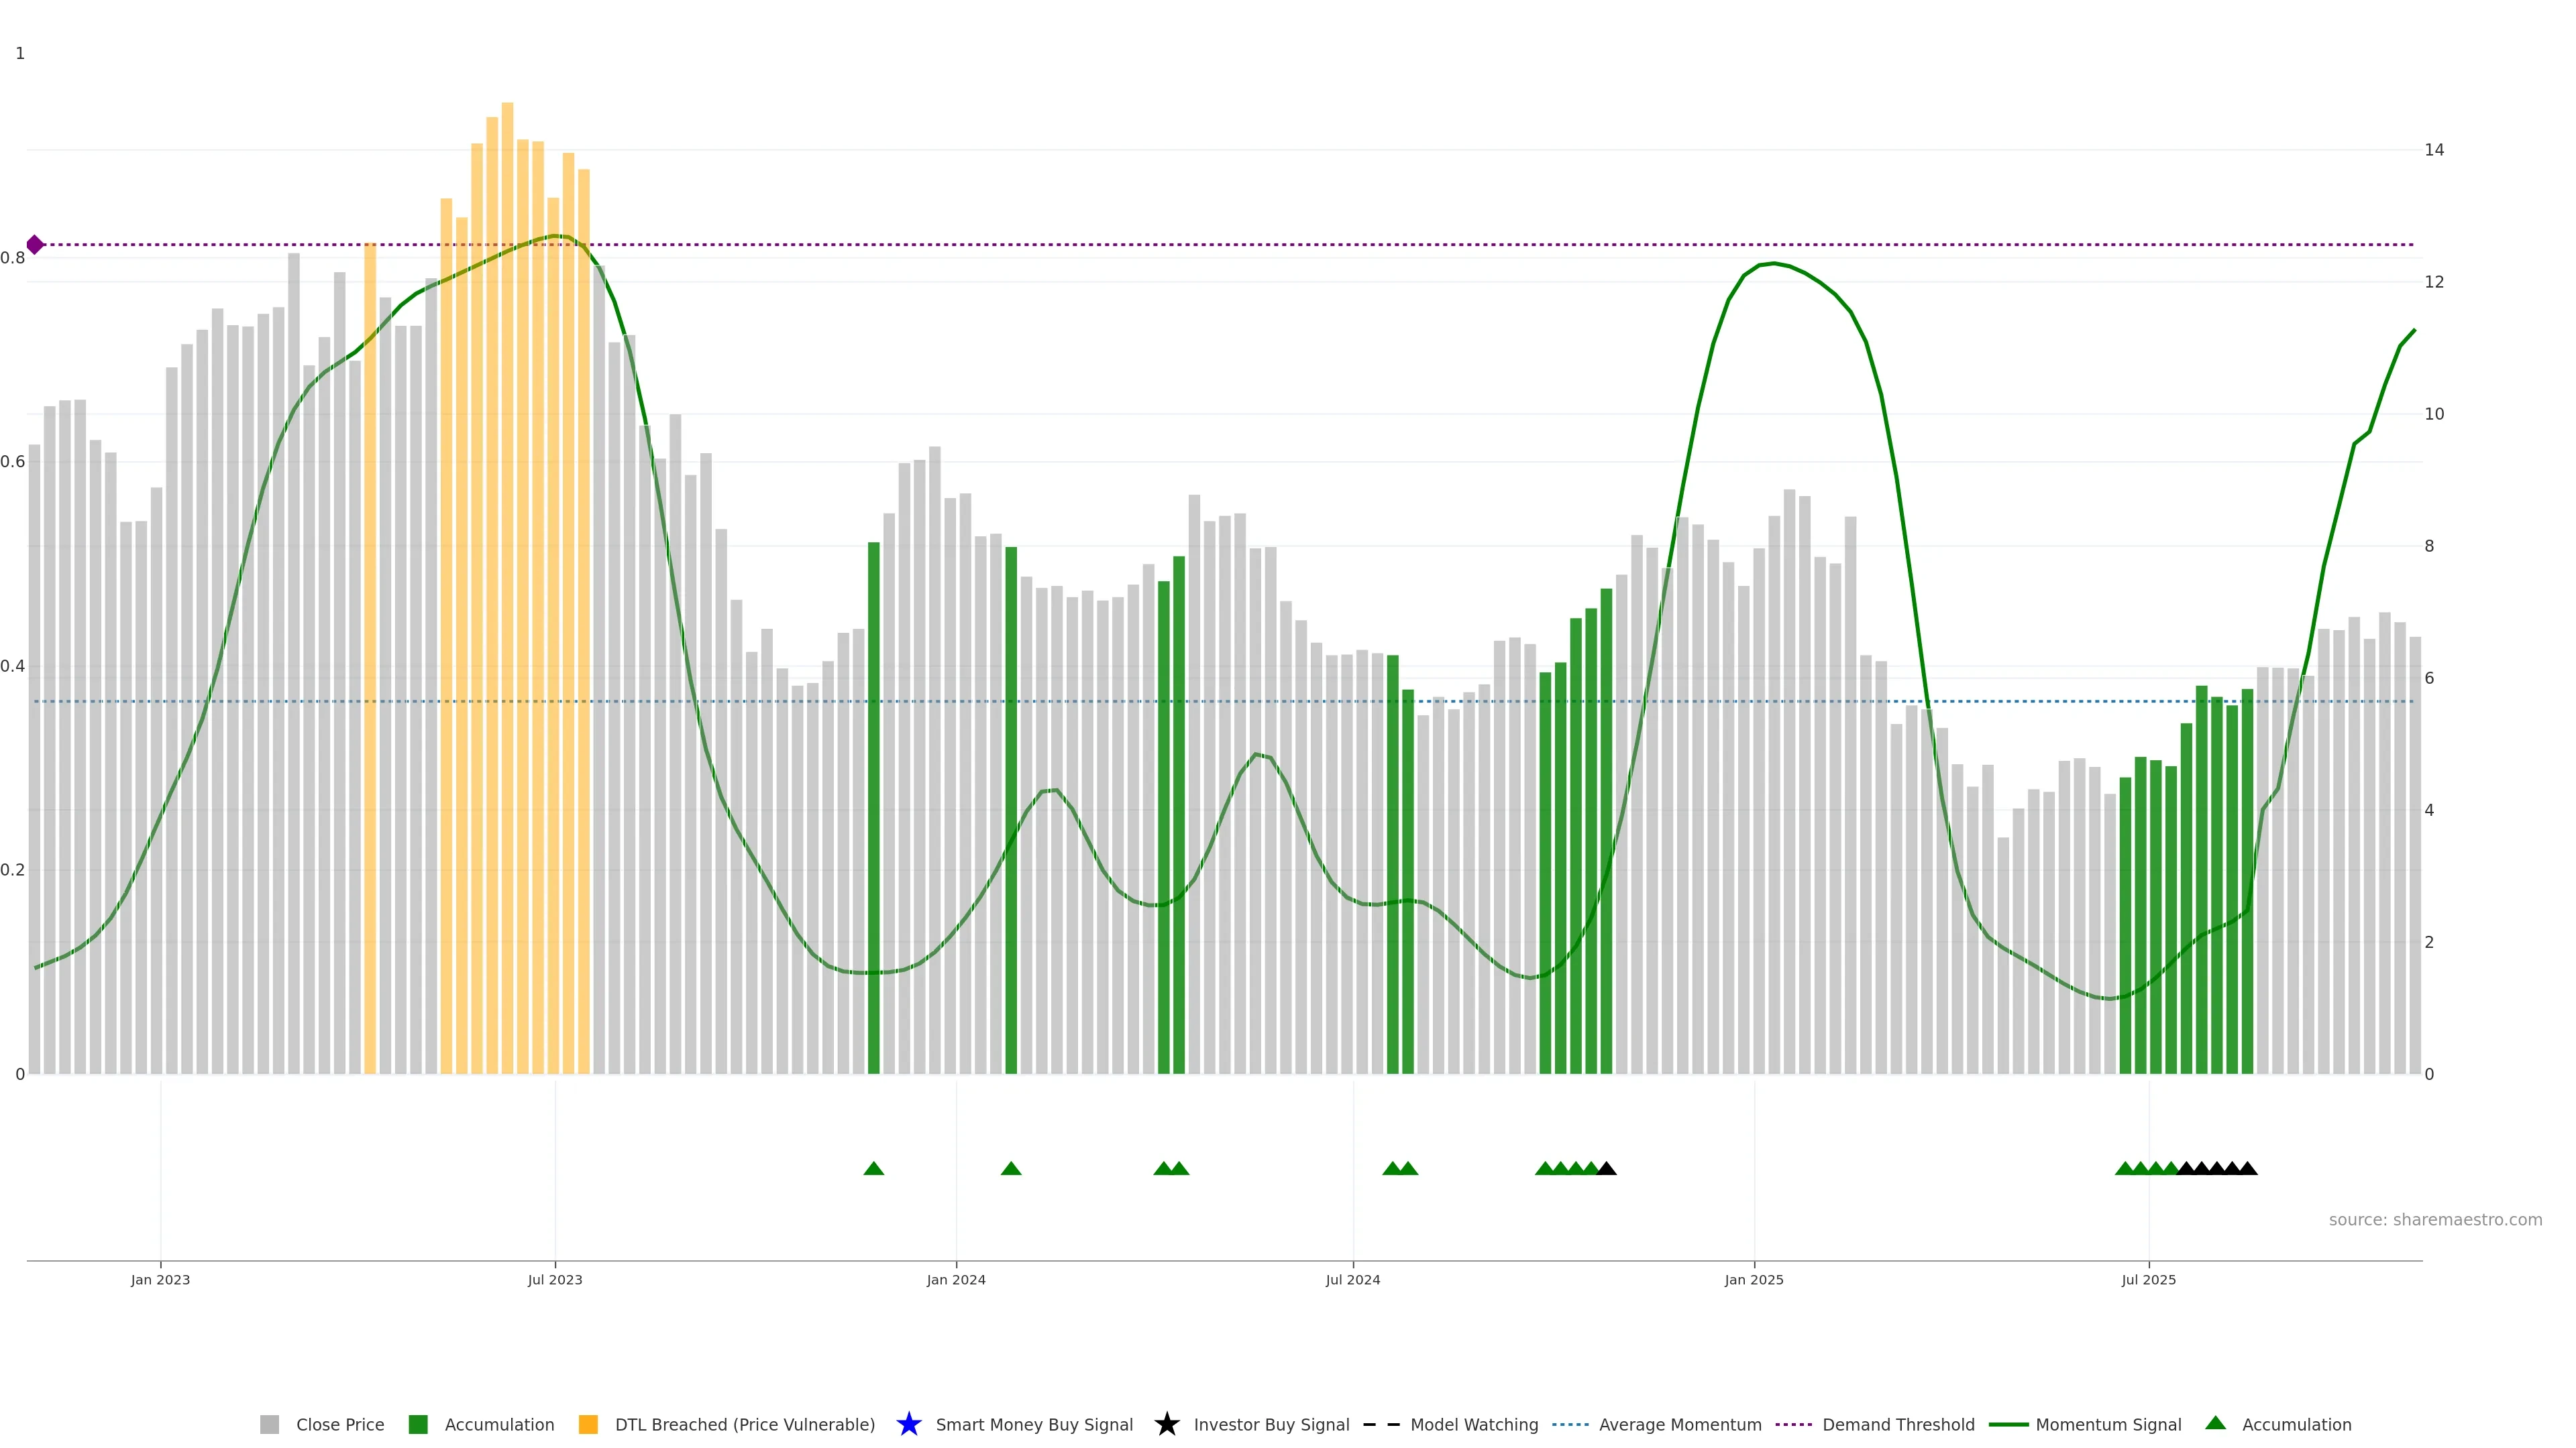This screenshot has width=2576, height=1448.
Task: Click the Model Watching dashed line icon
Action: [x=1381, y=1424]
